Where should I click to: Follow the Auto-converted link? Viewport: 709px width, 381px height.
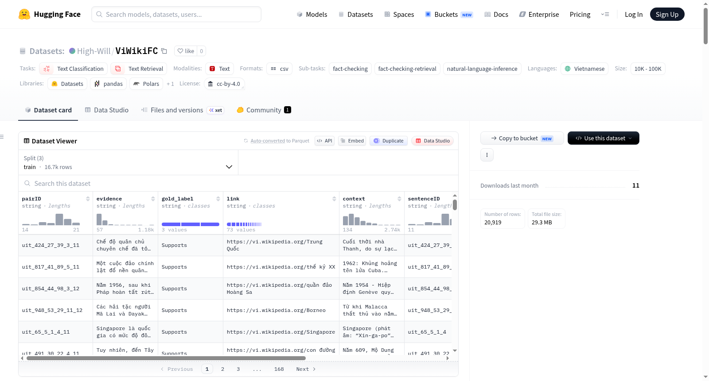268,141
